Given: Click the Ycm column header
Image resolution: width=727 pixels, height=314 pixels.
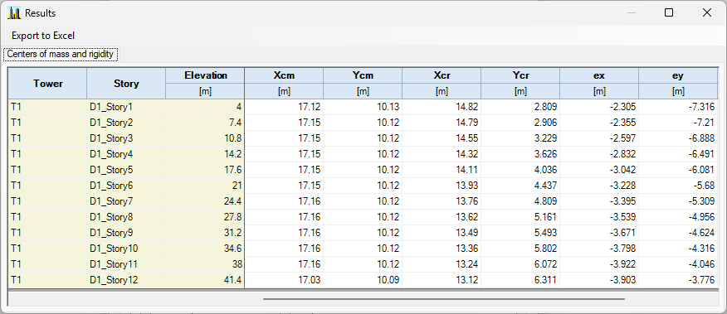Looking at the screenshot, I should tap(363, 75).
